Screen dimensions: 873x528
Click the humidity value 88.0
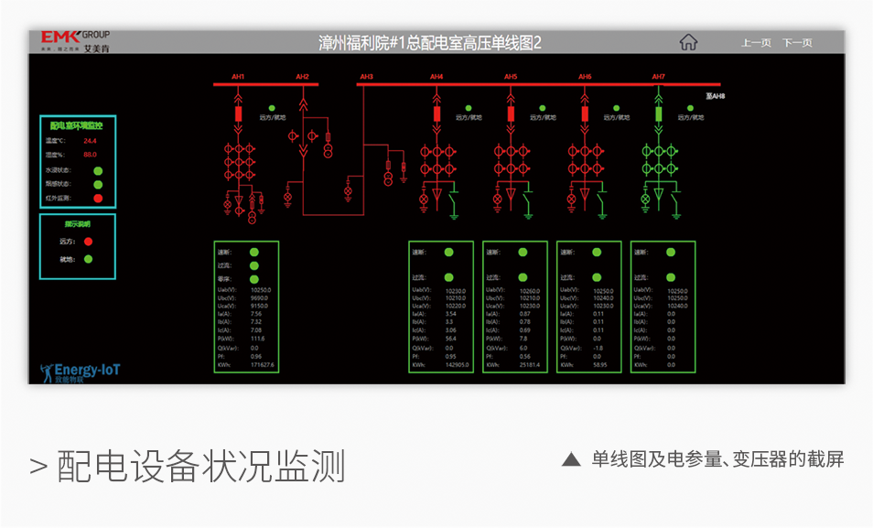click(x=91, y=155)
